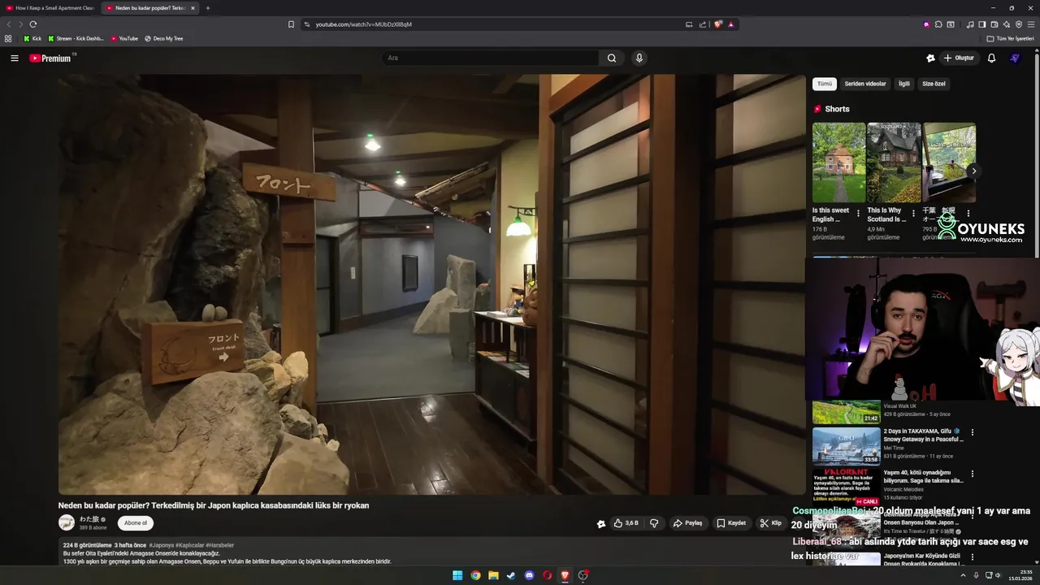This screenshot has height=585, width=1040.
Task: Focus the Ara search field
Action: coord(491,58)
